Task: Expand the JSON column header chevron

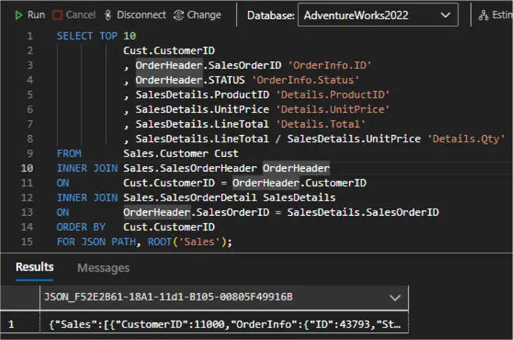Action: point(395,297)
